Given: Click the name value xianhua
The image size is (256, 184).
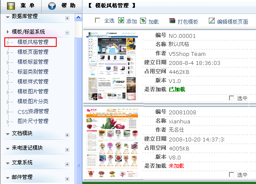Looking at the screenshot, I should click(x=180, y=121).
